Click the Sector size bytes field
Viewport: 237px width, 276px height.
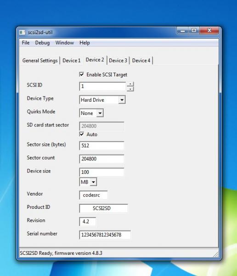click(102, 145)
